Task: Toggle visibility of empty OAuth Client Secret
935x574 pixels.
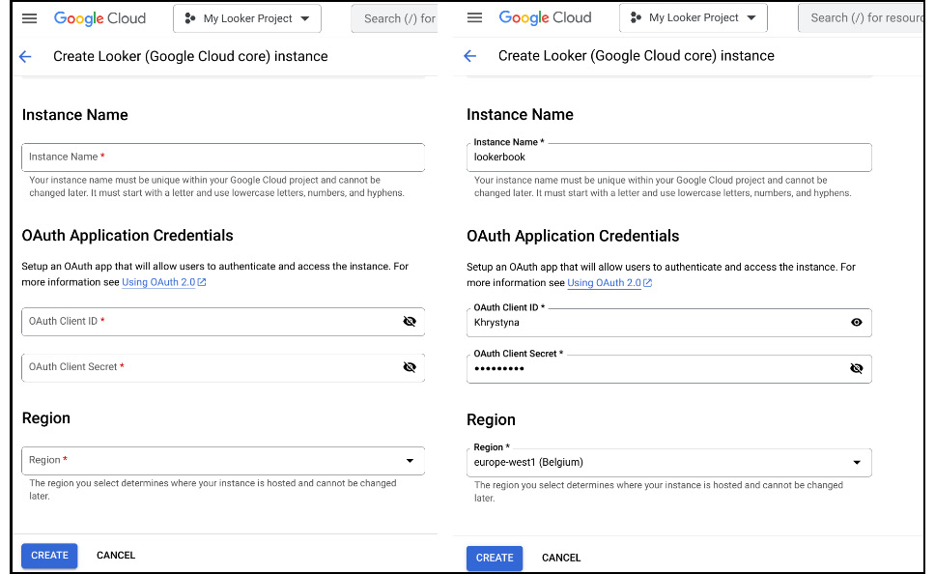Action: pos(410,367)
